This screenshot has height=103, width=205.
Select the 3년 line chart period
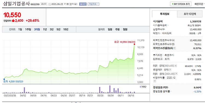coord(52,30)
